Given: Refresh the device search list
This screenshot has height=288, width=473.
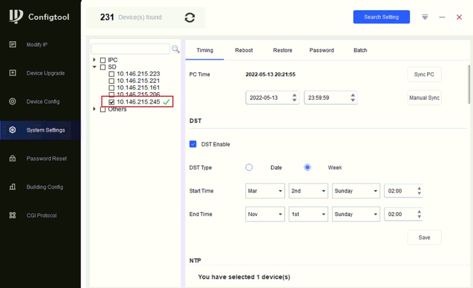Looking at the screenshot, I should click(190, 18).
